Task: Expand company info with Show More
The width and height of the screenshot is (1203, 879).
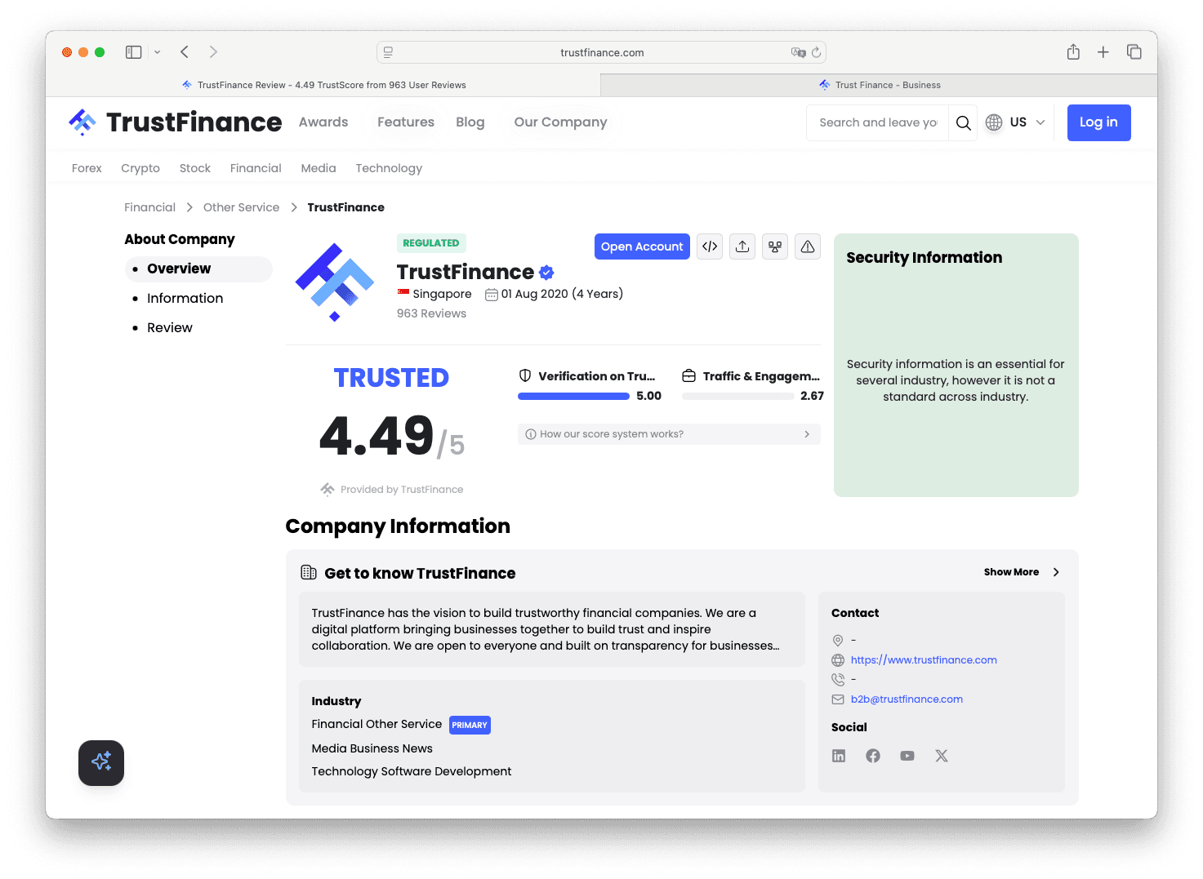Action: coord(1022,572)
